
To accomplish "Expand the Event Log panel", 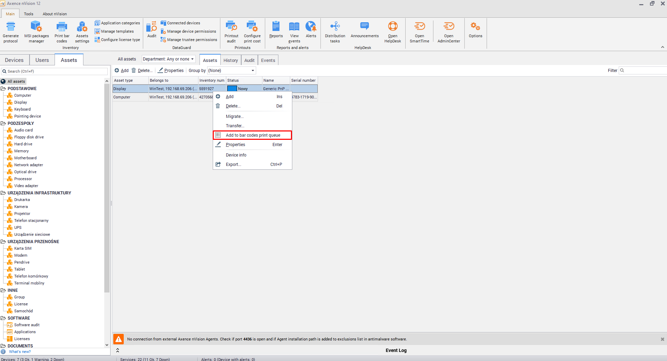I will [117, 350].
